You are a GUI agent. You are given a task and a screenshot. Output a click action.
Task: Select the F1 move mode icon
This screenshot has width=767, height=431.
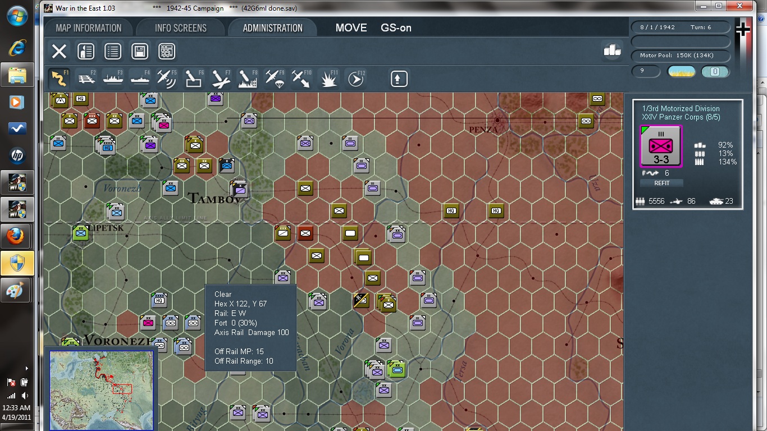[58, 79]
